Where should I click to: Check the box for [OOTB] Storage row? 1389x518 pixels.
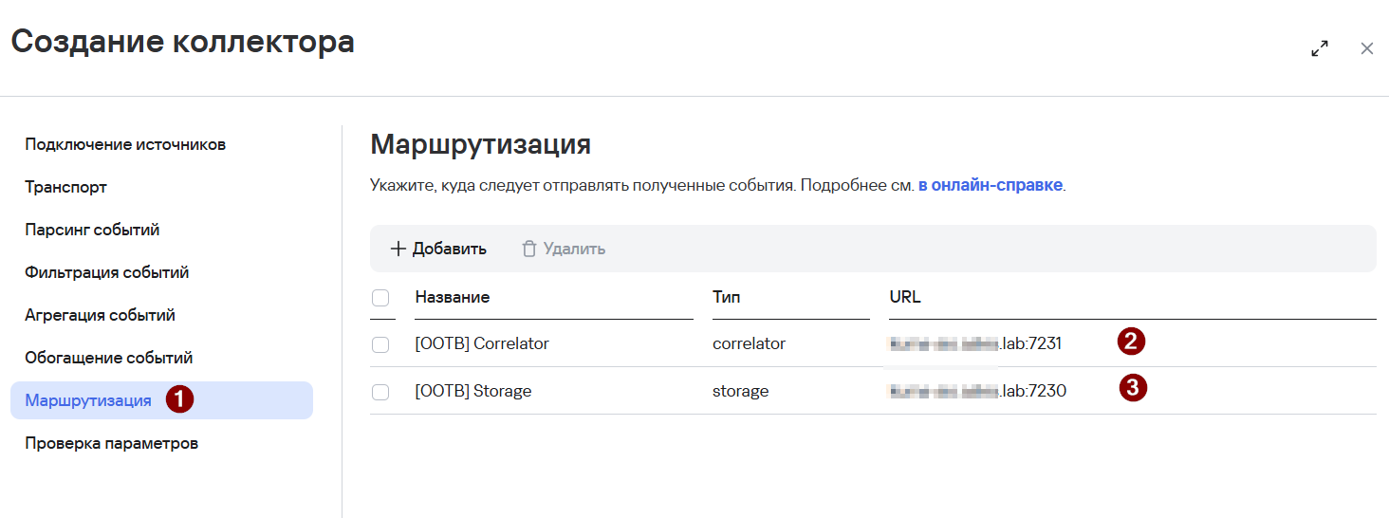point(380,392)
